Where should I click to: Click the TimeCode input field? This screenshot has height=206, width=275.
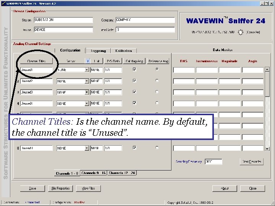pos(145,30)
